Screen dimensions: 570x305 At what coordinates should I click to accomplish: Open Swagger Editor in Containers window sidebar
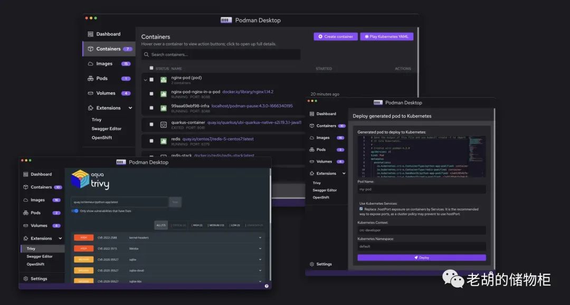coord(107,129)
